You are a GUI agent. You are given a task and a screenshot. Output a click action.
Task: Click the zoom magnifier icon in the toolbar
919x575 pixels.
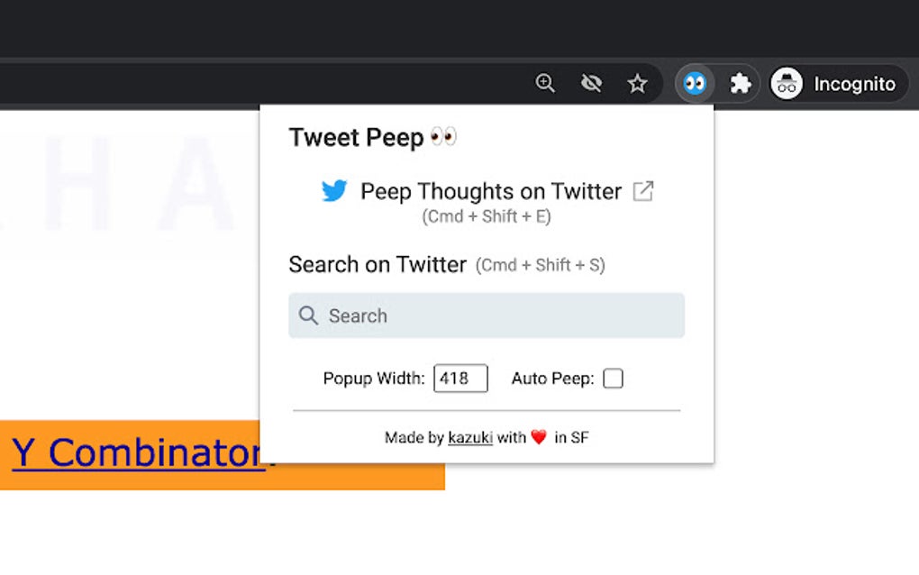544,82
